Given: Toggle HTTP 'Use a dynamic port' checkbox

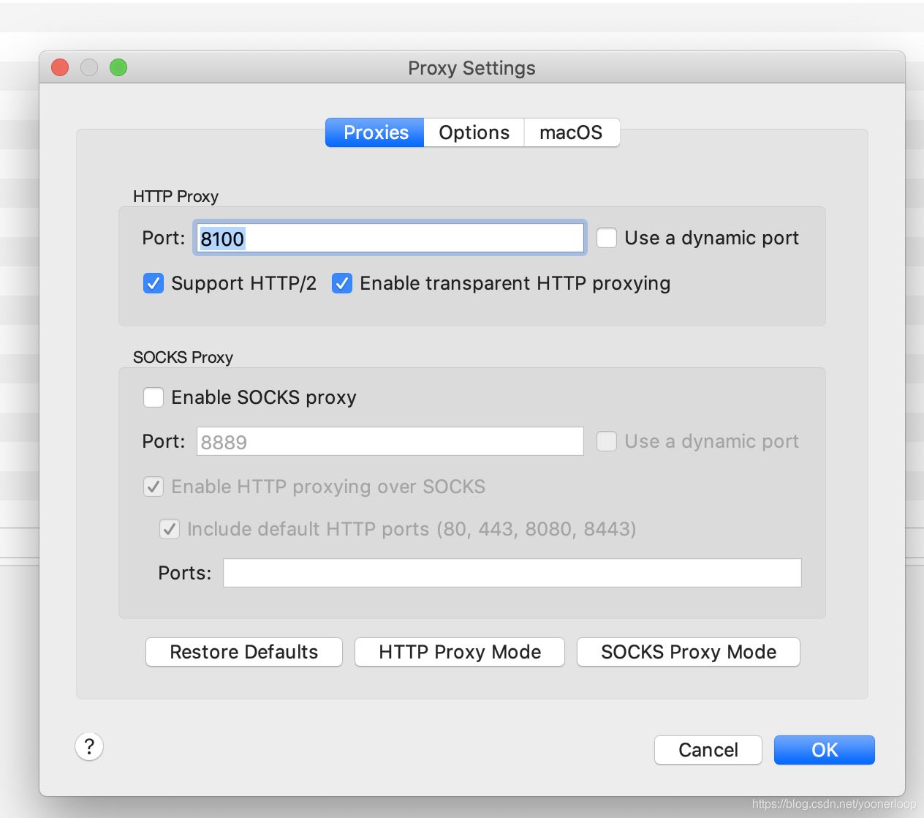Looking at the screenshot, I should (607, 238).
